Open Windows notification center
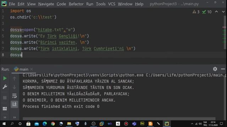The width and height of the screenshot is (227, 127). [221, 124]
